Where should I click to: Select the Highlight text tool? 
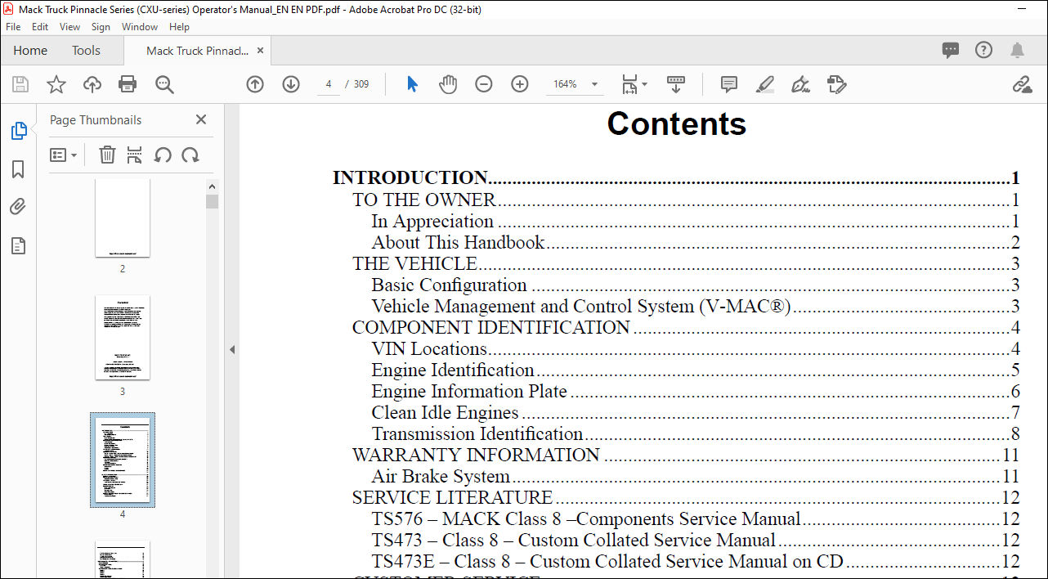[765, 84]
